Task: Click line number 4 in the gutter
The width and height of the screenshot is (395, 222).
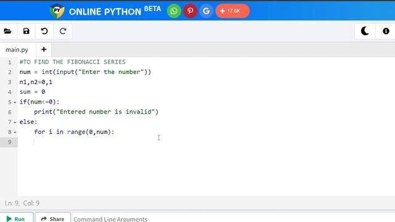Action: pyautogui.click(x=10, y=92)
